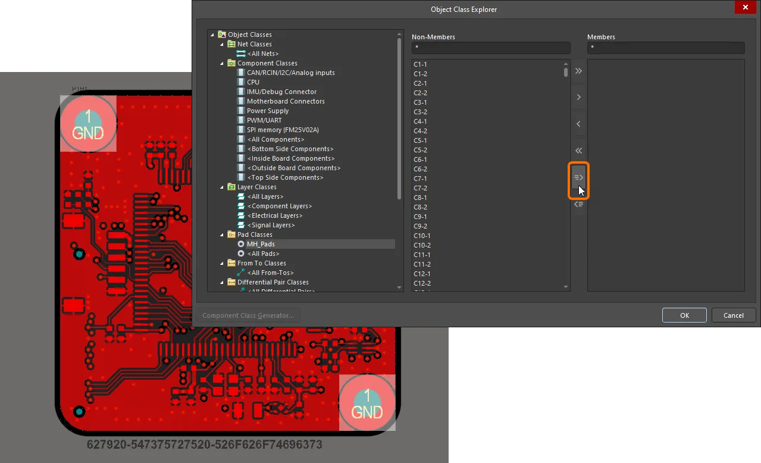Click the From To Classes folder icon
The width and height of the screenshot is (761, 463).
(x=231, y=263)
